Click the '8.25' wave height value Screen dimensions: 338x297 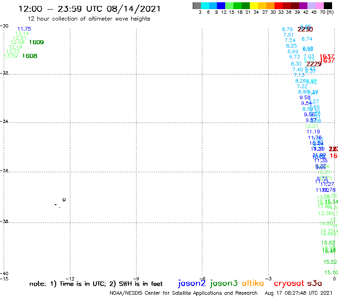click(x=291, y=46)
